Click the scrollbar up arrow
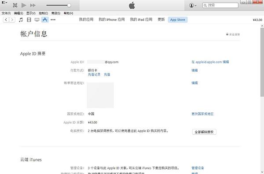This screenshot has width=264, height=174. point(262,26)
